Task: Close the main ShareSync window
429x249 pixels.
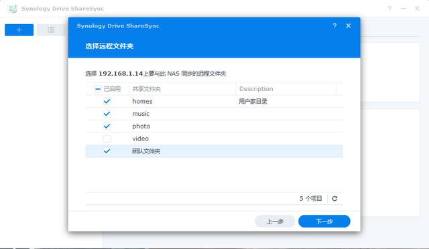Action: [x=417, y=9]
